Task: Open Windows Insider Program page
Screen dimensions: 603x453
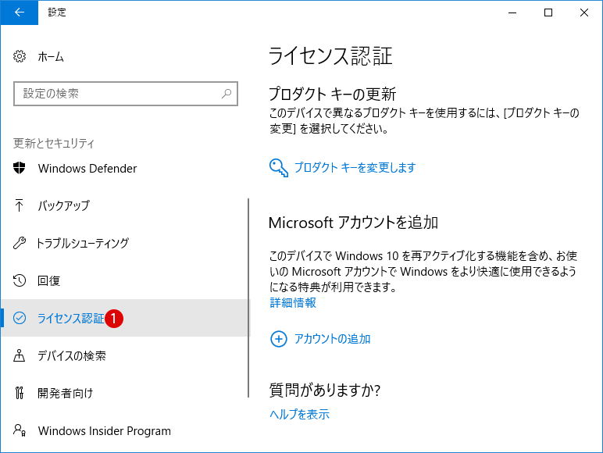Action: pyautogui.click(x=104, y=430)
